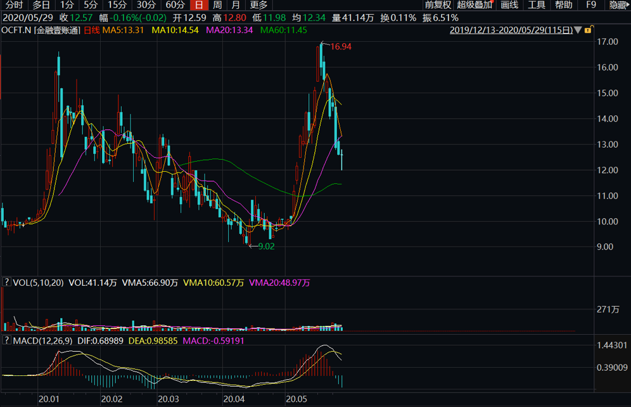Click the VOL indicator help question-mark icon

(x=7, y=283)
